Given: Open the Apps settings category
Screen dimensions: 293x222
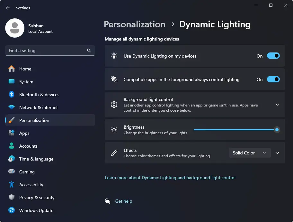Looking at the screenshot, I should pyautogui.click(x=50, y=133).
